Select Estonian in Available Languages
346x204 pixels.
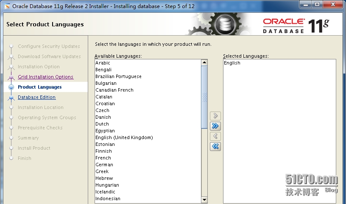coord(148,144)
